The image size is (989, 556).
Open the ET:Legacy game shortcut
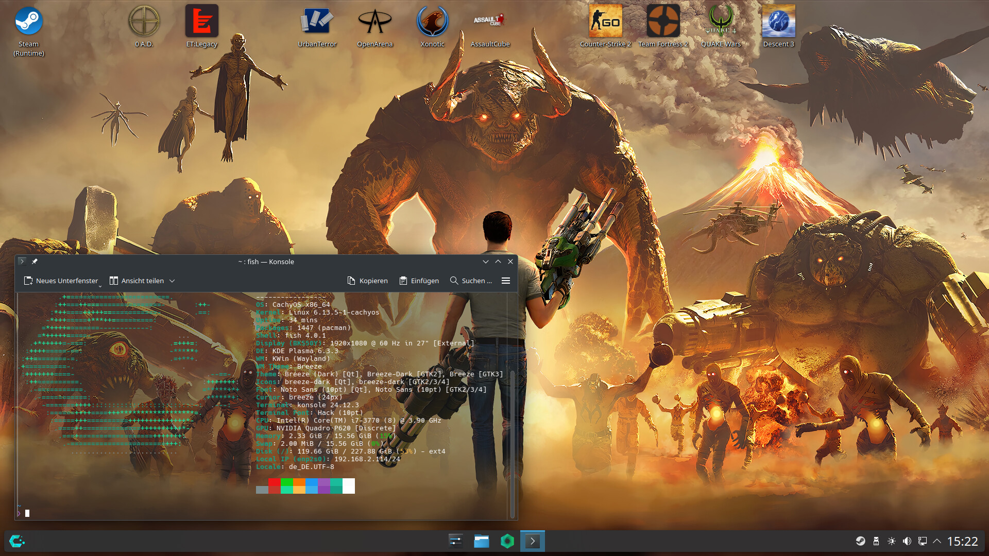202,22
